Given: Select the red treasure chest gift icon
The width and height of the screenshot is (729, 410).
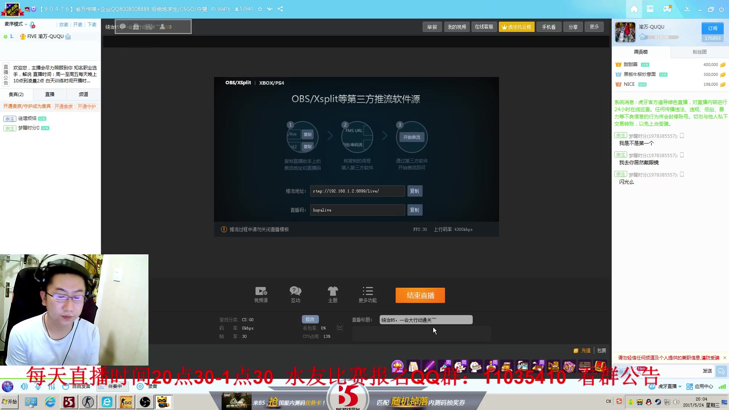Looking at the screenshot, I should [600, 366].
